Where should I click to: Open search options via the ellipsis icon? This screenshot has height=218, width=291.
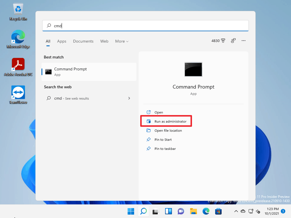(244, 41)
